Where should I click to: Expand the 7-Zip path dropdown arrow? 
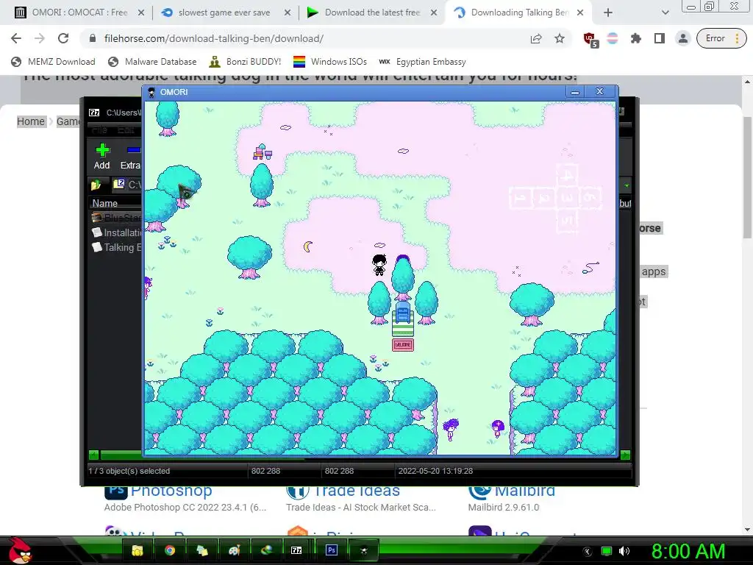(627, 185)
